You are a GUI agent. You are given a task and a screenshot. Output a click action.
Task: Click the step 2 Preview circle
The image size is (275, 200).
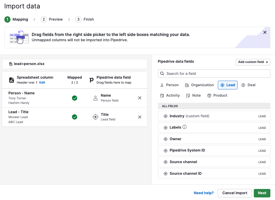pyautogui.click(x=44, y=19)
